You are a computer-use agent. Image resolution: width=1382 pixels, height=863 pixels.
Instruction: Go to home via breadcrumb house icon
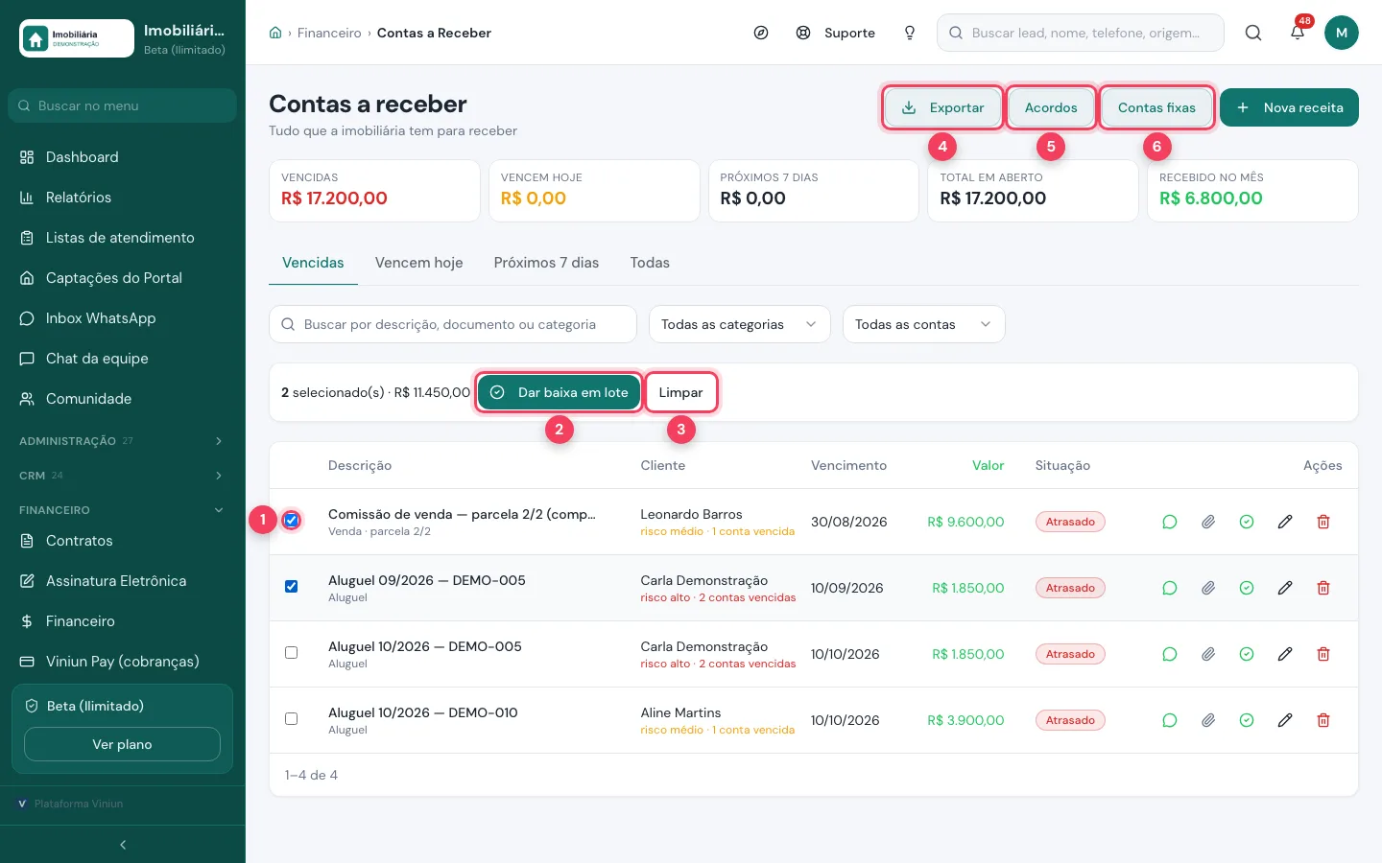tap(275, 33)
